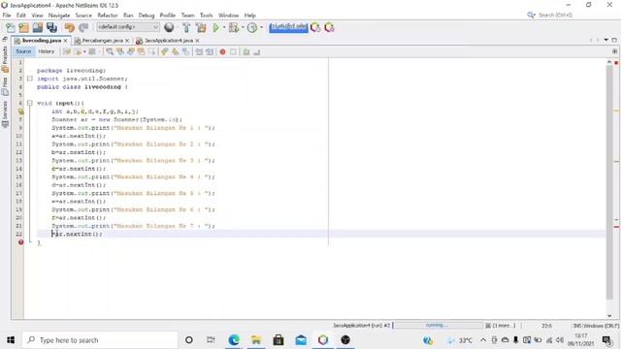This screenshot has height=349, width=621.
Task: Click the Undo toolbar icon
Action: 70,28
